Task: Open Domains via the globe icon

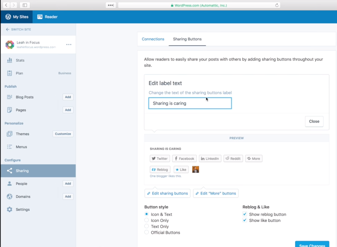Action: tap(9, 196)
